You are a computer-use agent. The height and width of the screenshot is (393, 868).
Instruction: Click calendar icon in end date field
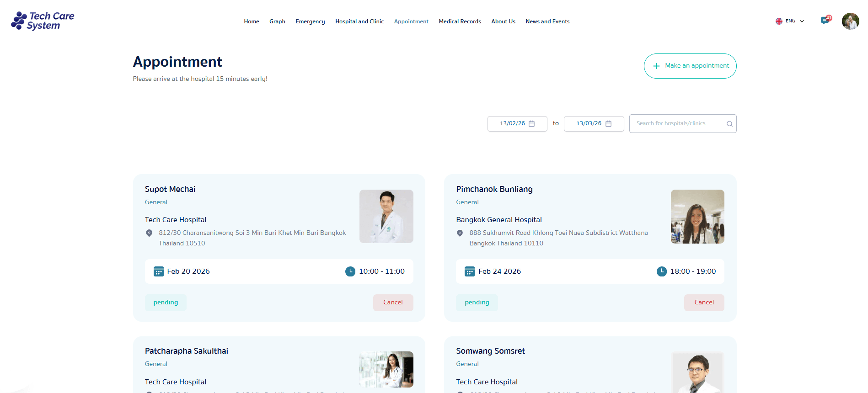point(608,124)
